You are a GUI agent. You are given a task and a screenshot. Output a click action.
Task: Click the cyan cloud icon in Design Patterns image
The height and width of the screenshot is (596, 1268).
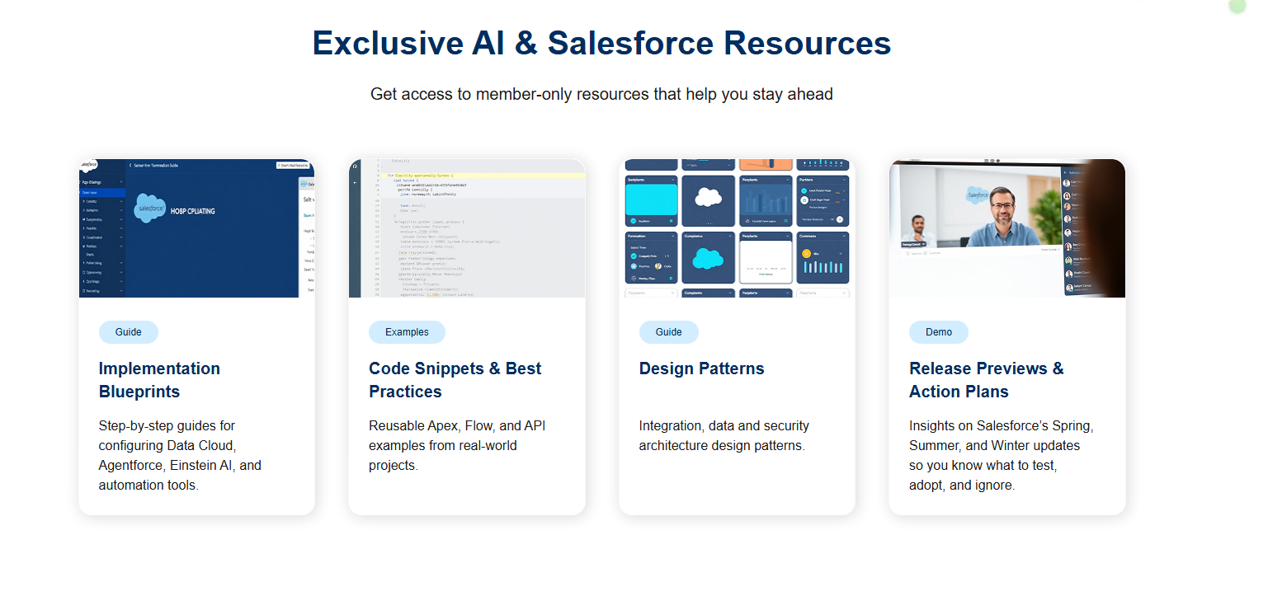pyautogui.click(x=708, y=259)
